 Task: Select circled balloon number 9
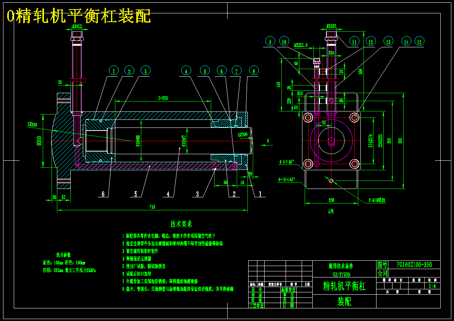[270, 42]
